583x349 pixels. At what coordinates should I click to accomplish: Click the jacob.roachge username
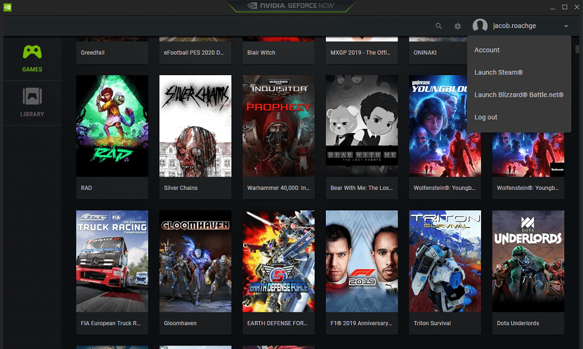click(515, 26)
